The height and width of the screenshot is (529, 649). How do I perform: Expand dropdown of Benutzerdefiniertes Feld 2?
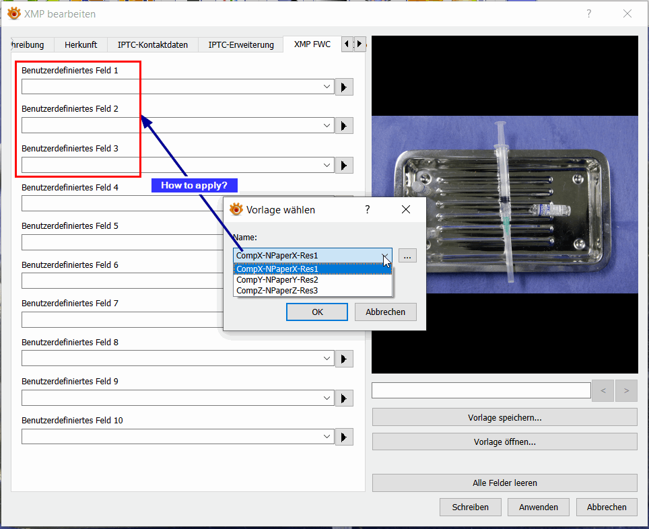(327, 125)
